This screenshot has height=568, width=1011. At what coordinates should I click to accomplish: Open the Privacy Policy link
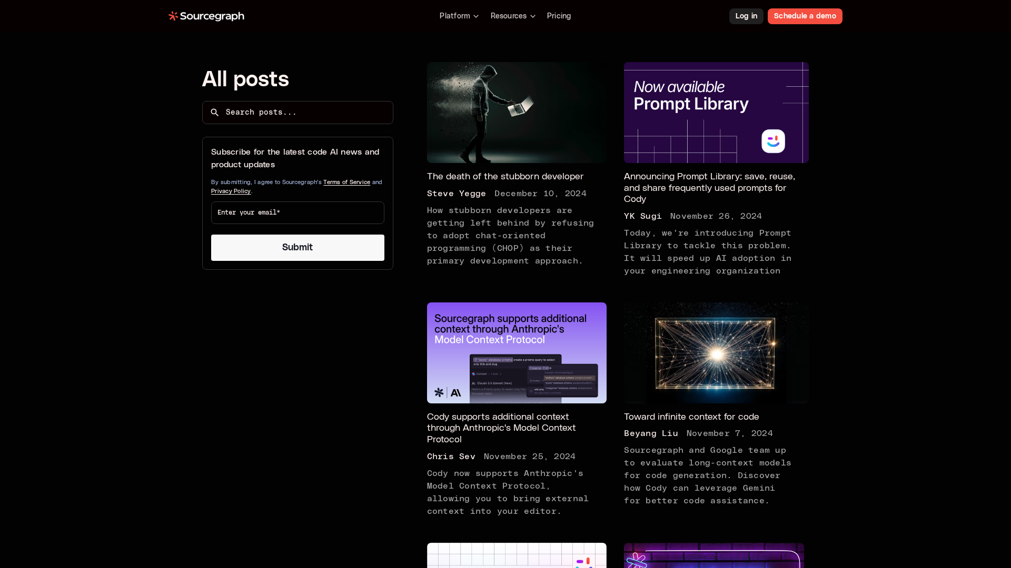(231, 191)
